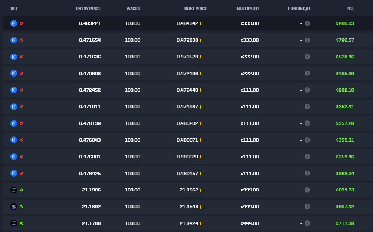Click yellow bars icon beside bust price 0.480202
This screenshot has height=232, width=373.
point(202,123)
